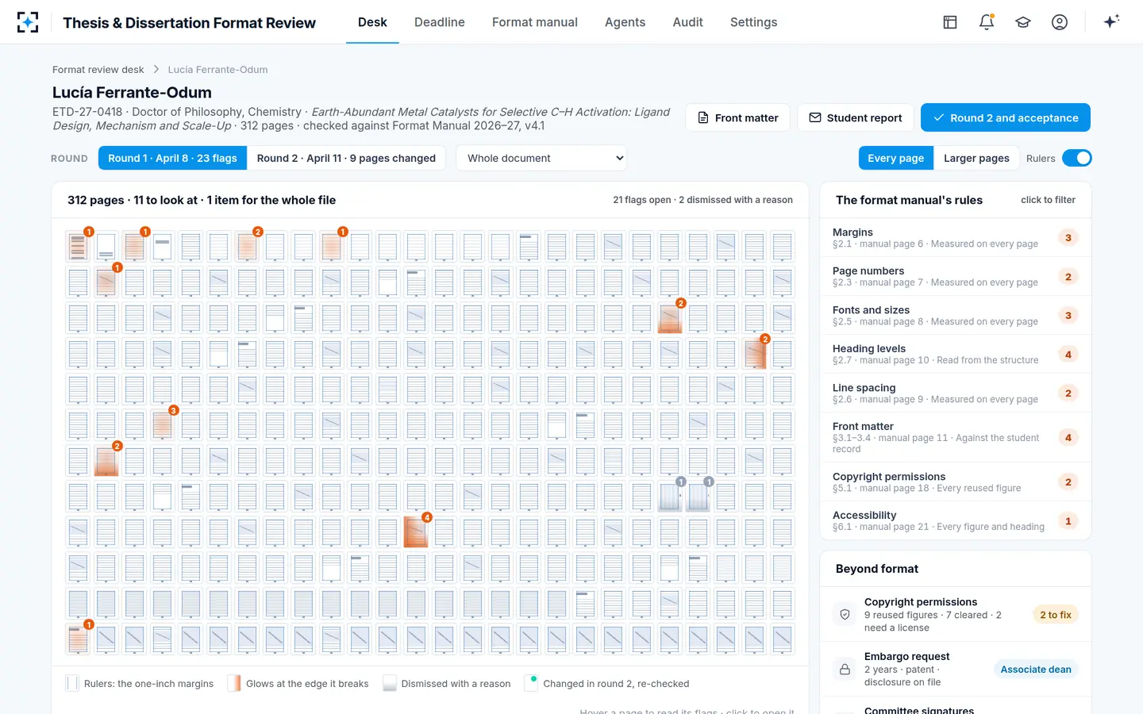Open the page thumbnail with 3 flags
1143x714 pixels.
(x=163, y=424)
